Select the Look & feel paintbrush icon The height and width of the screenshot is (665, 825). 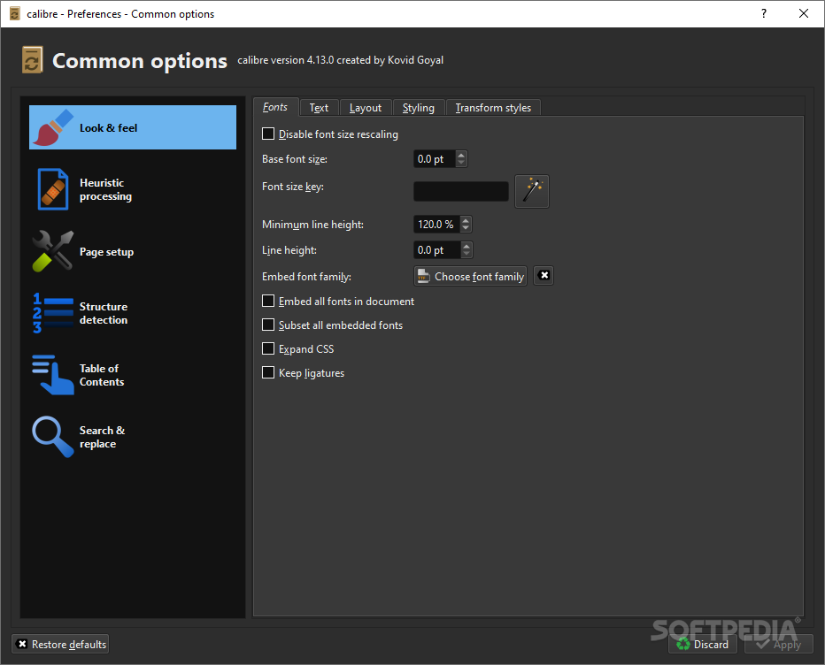coord(52,127)
